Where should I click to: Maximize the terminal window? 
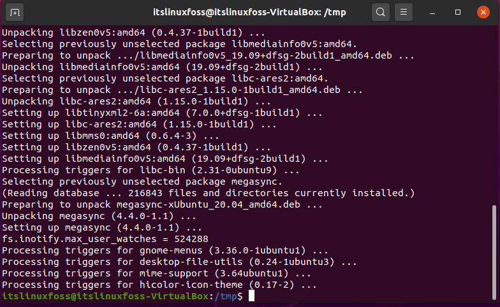(458, 12)
